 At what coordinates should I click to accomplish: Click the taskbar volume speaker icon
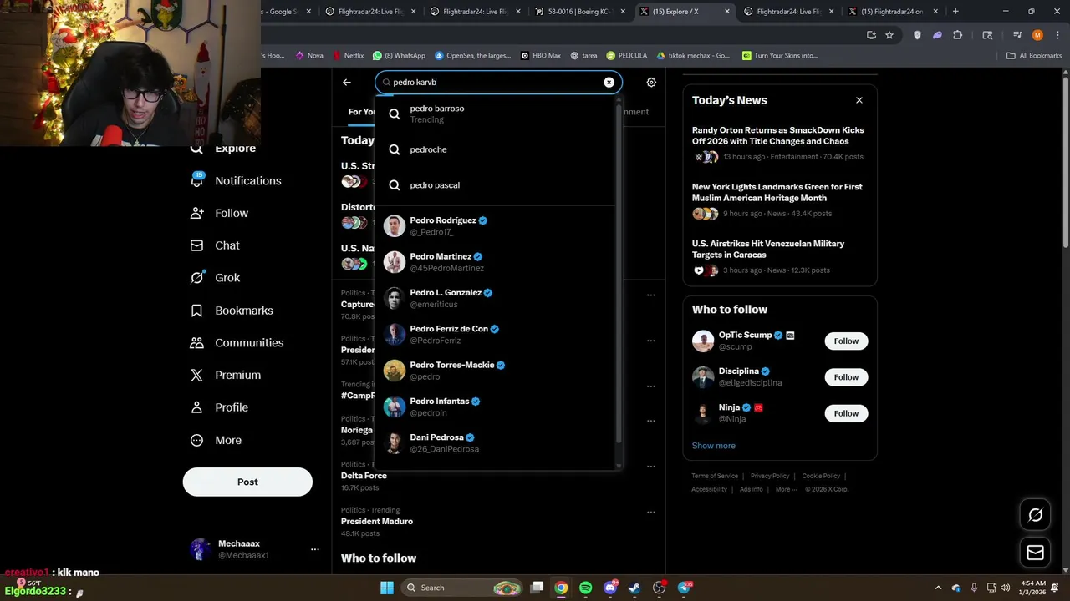click(x=1005, y=588)
